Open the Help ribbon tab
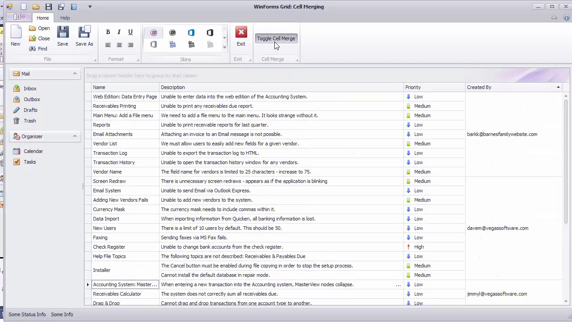Viewport: 572px width, 322px height. [65, 18]
